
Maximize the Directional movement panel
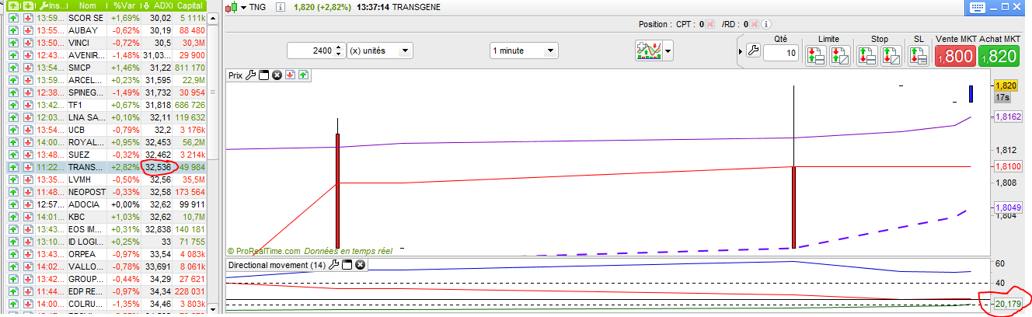(x=347, y=265)
